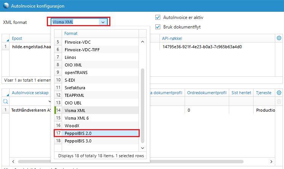The height and width of the screenshot is (169, 284).
Task: Disable the AutoInvoice er aktiv checkbox
Action: coord(158,17)
